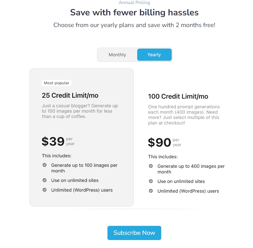Click the checkmark beside "Generate up to 400 images per month"

click(151, 166)
